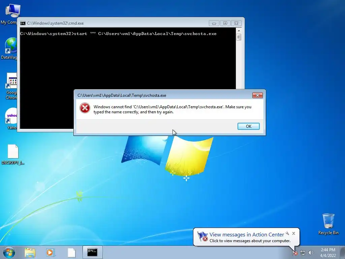Screen dimensions: 345x259
Task: Click the wrench icon in the balloon
Action: click(x=287, y=233)
